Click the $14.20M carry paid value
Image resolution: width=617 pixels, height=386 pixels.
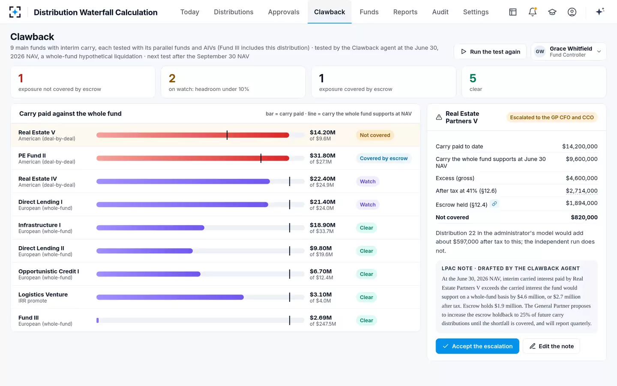click(323, 133)
